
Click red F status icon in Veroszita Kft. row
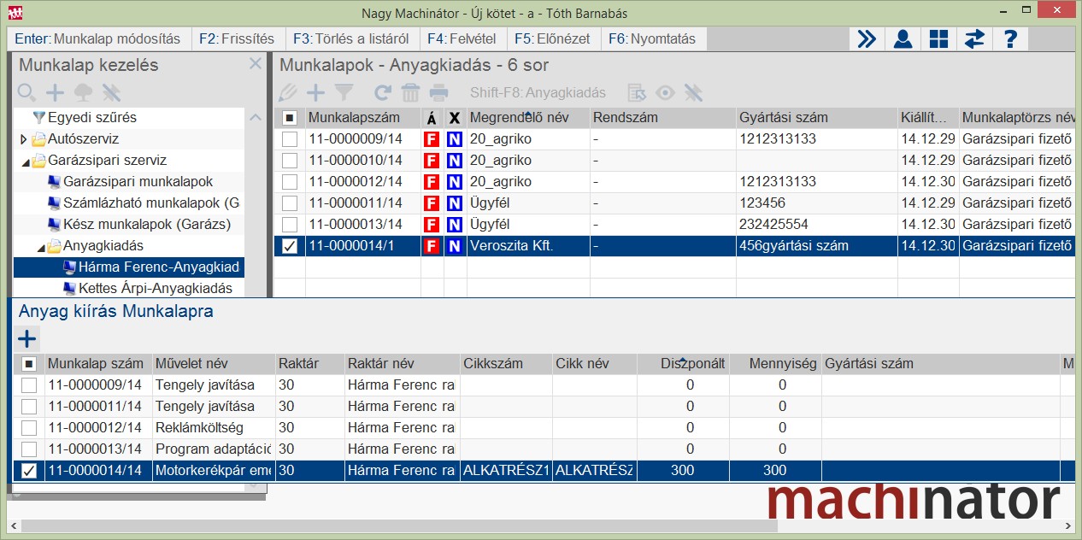click(432, 245)
